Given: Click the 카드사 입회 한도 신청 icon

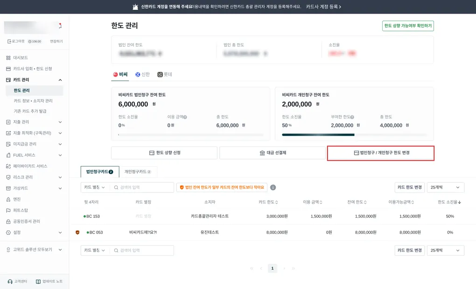Looking at the screenshot, I should (8, 69).
